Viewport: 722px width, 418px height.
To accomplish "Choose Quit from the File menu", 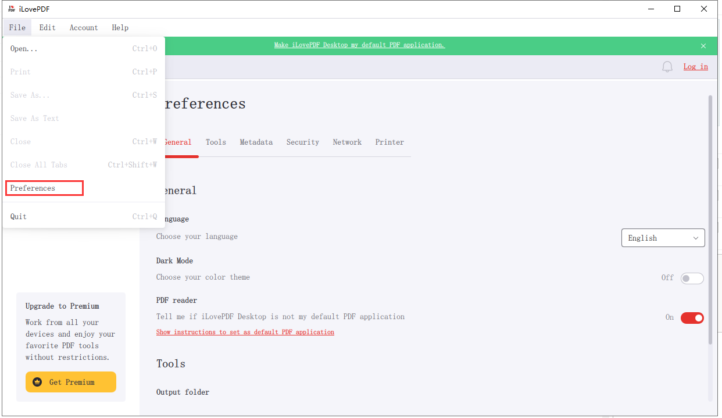I will point(84,216).
